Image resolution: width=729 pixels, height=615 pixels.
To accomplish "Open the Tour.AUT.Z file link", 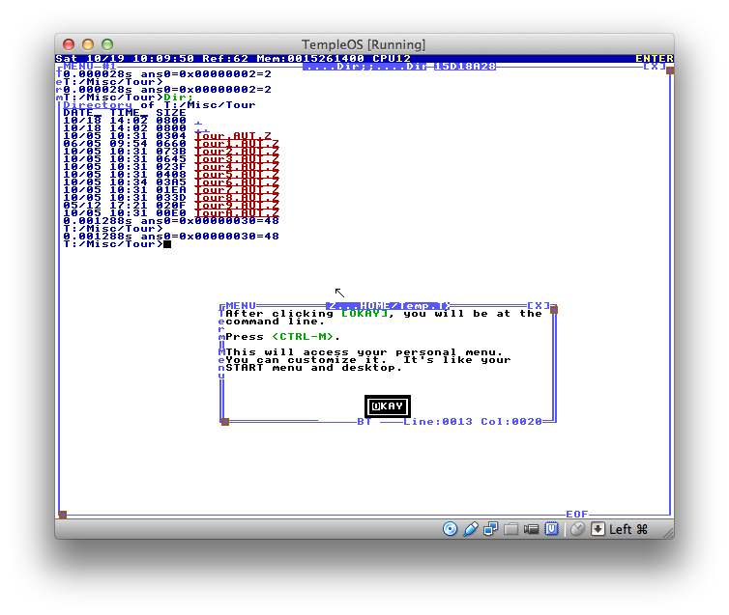I will [x=233, y=136].
